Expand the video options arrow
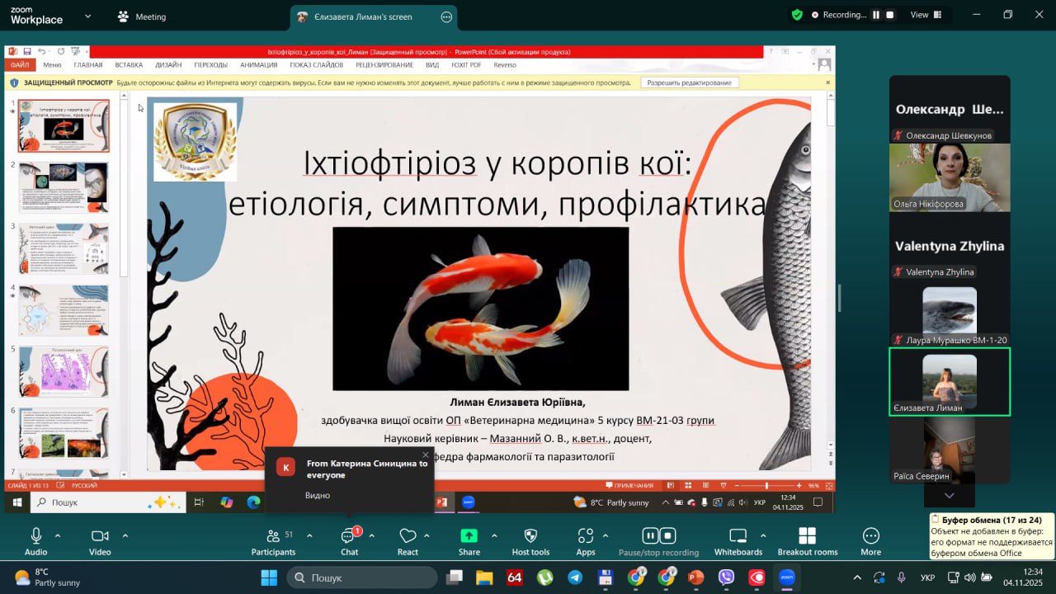The image size is (1056, 594). [125, 535]
